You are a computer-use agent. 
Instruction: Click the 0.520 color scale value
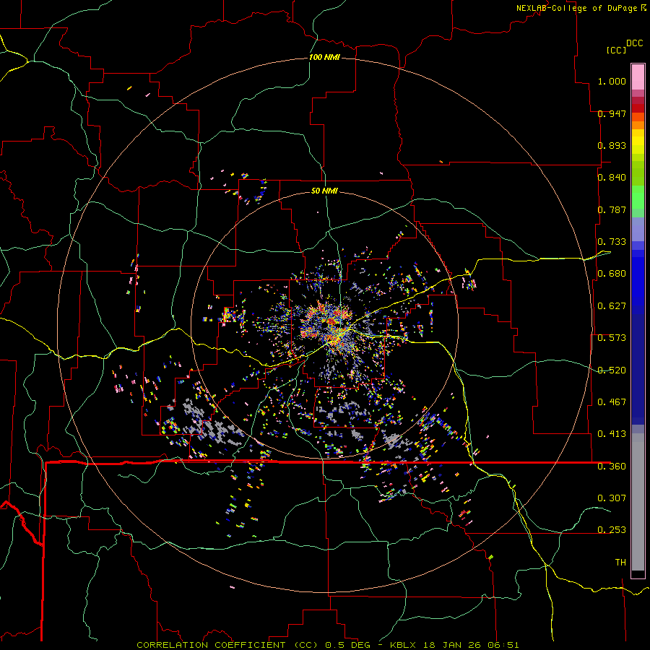[x=612, y=370]
